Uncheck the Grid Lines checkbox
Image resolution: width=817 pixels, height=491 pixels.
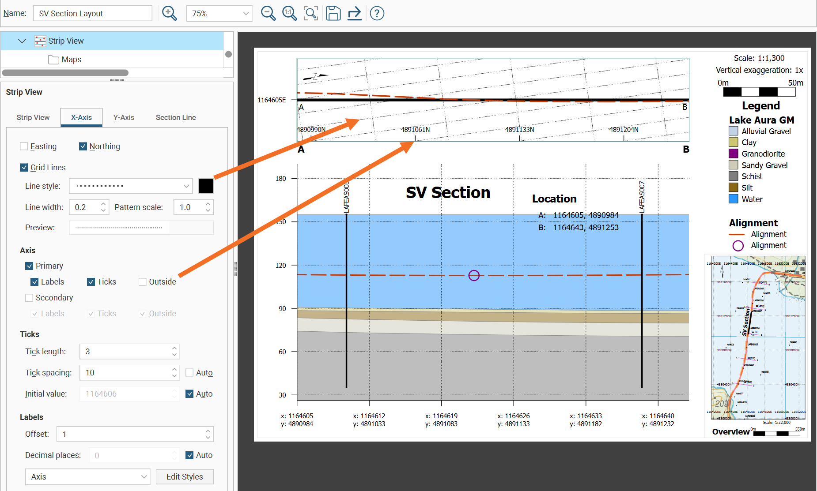24,168
